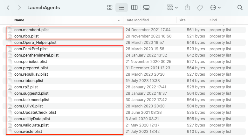Click document icon of com.ribbon.plist
Viewport: 248px width, 137px height.
pyautogui.click(x=10, y=80)
